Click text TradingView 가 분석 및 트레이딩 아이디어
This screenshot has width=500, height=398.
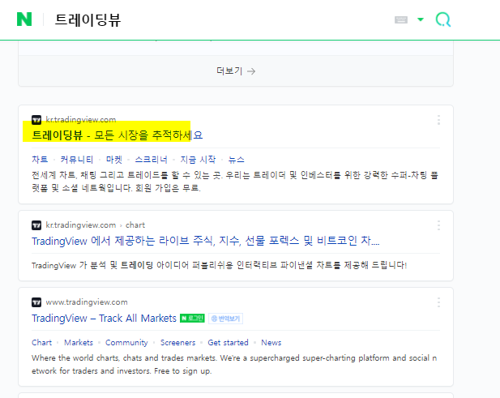[x=220, y=265]
